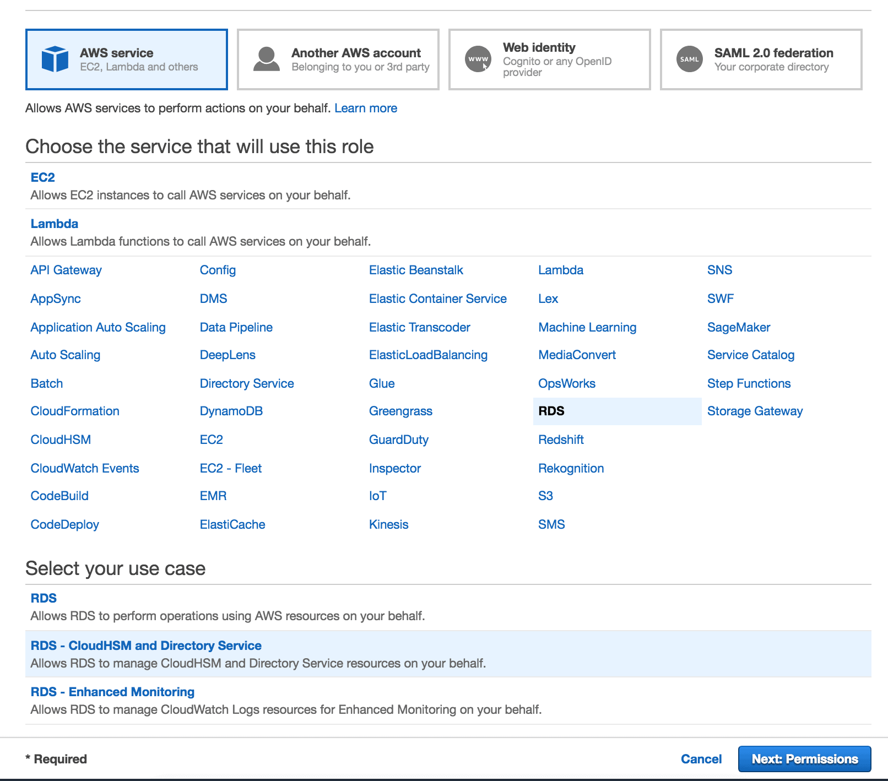Choose RDS - Enhanced Monitoring use case
The width and height of the screenshot is (888, 781).
pos(448,701)
